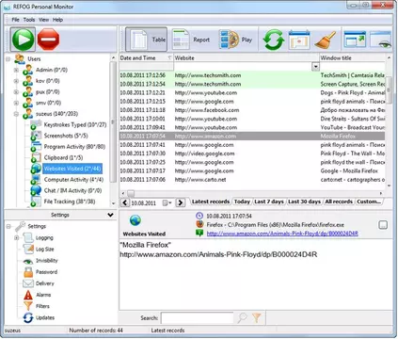This screenshot has height=339, width=398.
Task: Collapse the Settings panel chevron
Action: coord(110,215)
